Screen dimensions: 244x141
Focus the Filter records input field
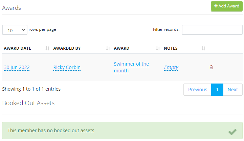pyautogui.click(x=212, y=30)
